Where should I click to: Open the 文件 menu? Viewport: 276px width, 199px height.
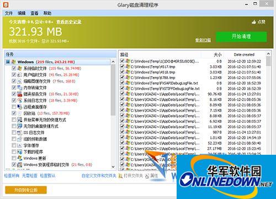pos(9,13)
